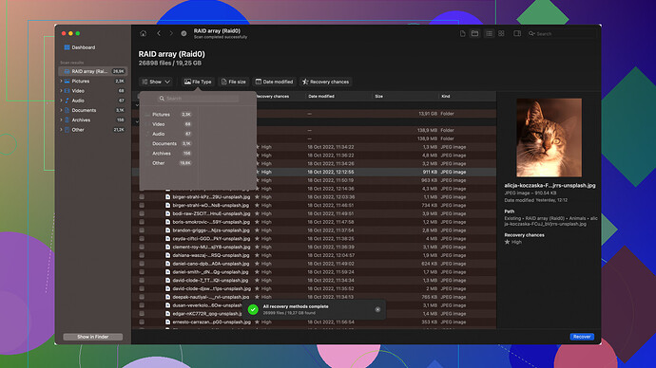Viewport: 656px width, 368px height.
Task: Click the RAID array drive icon in sidebar
Action: [x=67, y=71]
